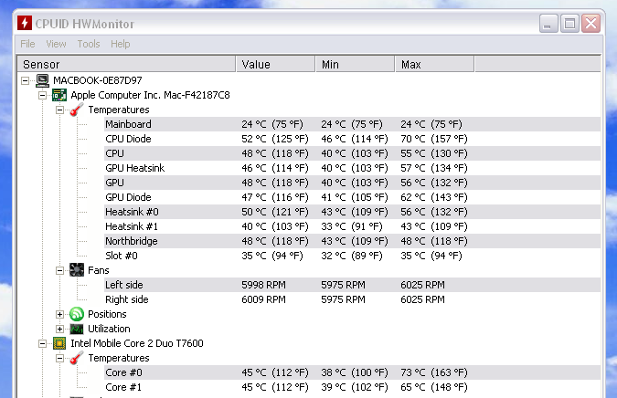Screen dimensions: 617x398
Task: Click the CPUID HWMonitor title bar text
Action: pos(85,24)
